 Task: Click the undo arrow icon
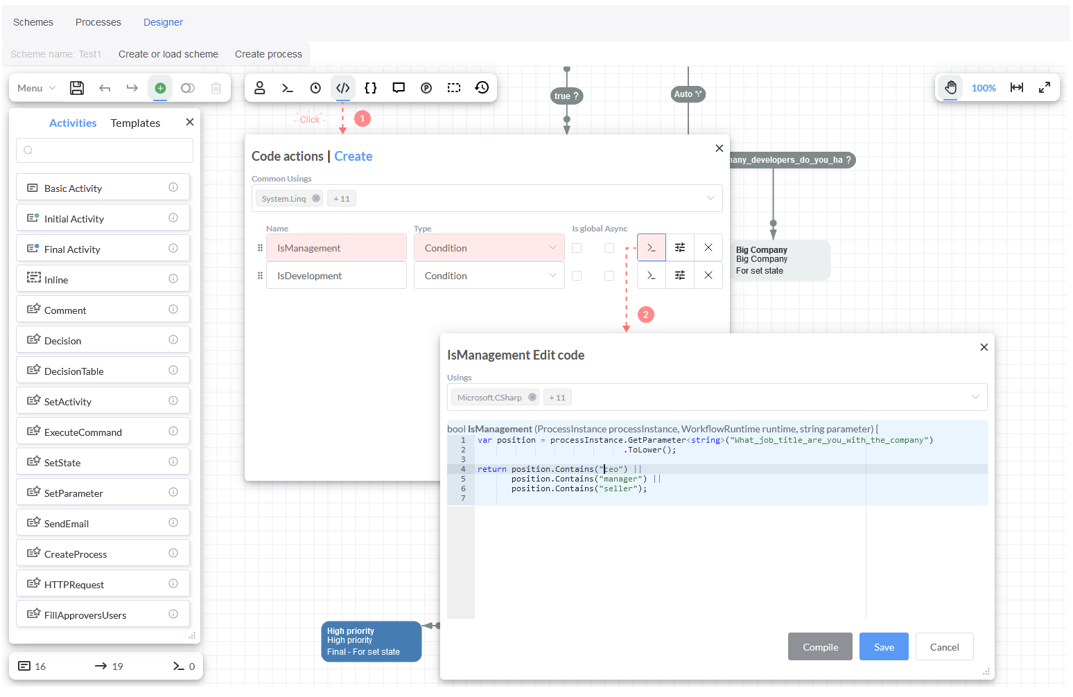point(105,88)
